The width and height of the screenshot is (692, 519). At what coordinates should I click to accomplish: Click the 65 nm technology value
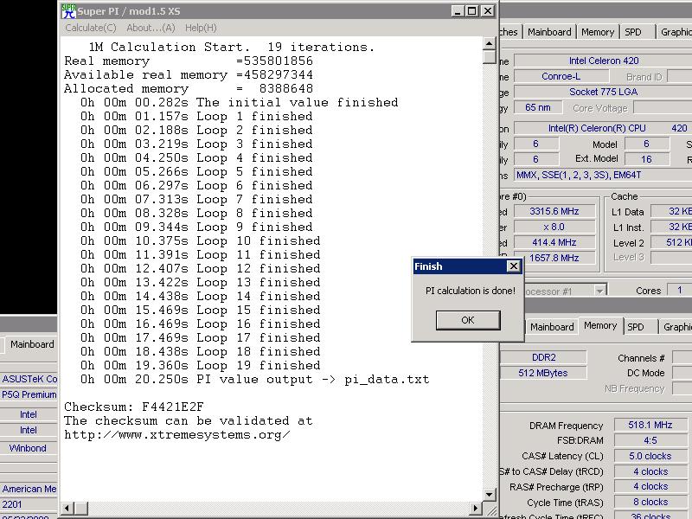click(x=538, y=107)
